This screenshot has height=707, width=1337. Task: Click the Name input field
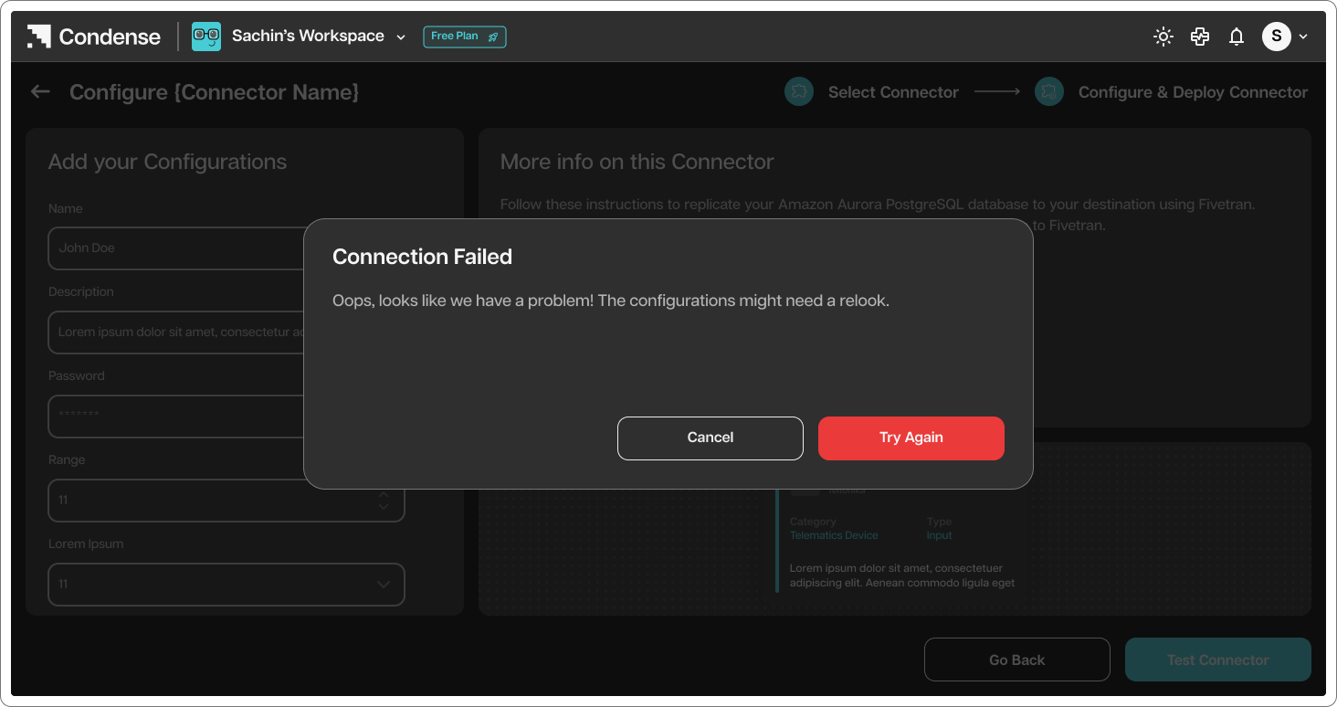[x=177, y=248]
